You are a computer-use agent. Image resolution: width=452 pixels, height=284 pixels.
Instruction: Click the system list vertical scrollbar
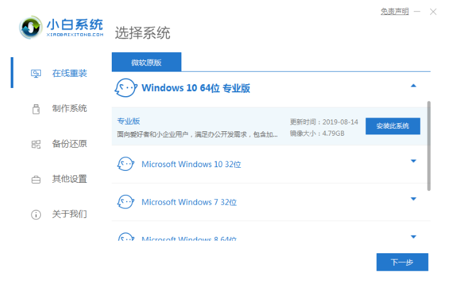click(x=429, y=145)
